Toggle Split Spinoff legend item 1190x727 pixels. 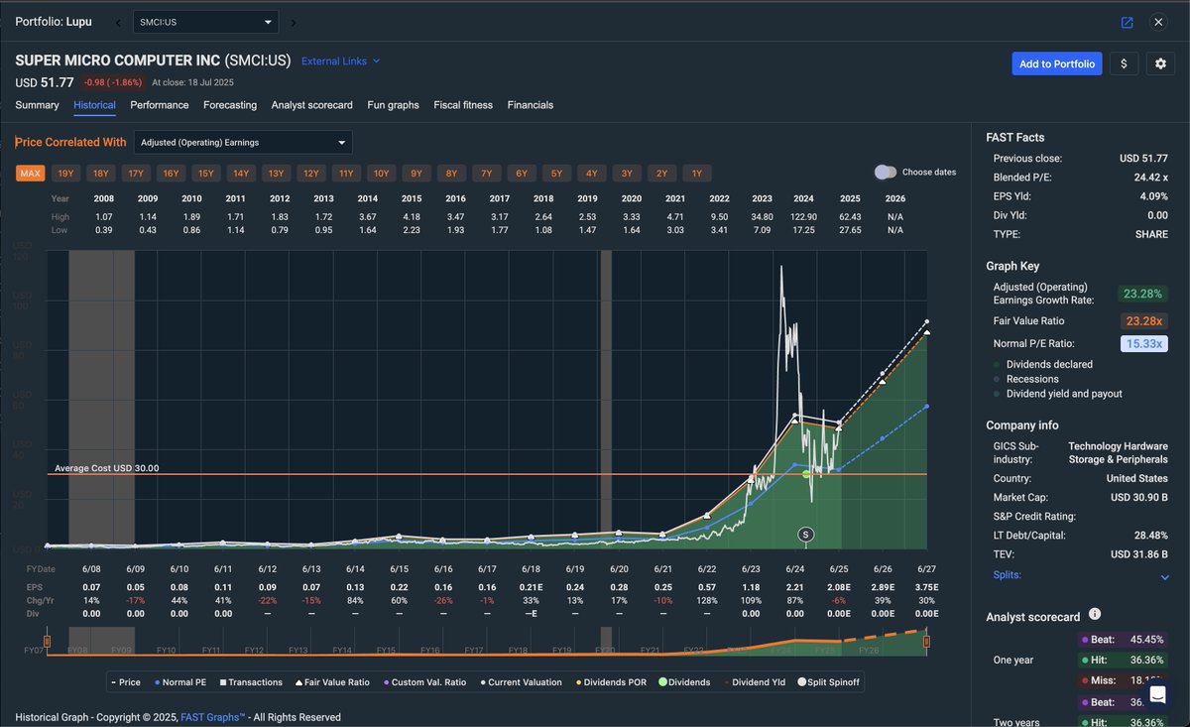[828, 682]
